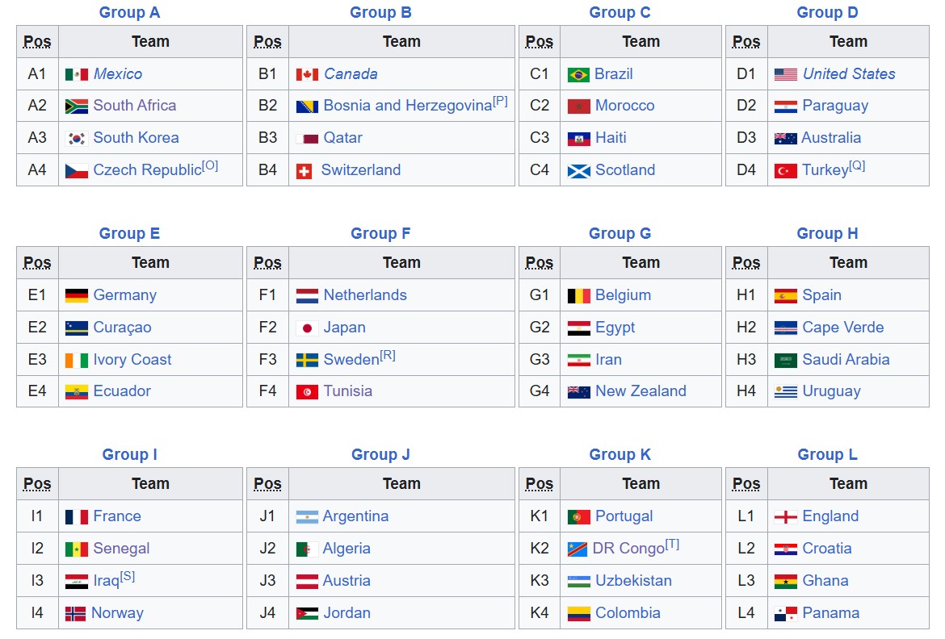945x639 pixels.
Task: Click the Canada flag icon
Action: click(307, 75)
